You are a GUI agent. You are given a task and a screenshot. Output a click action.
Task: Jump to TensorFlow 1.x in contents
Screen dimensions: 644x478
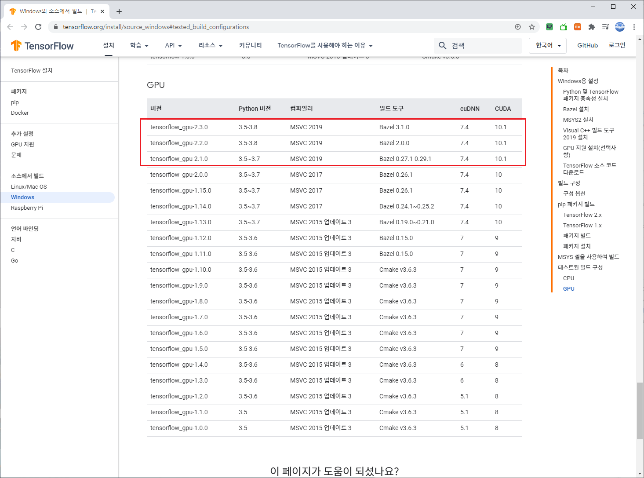[x=582, y=225]
